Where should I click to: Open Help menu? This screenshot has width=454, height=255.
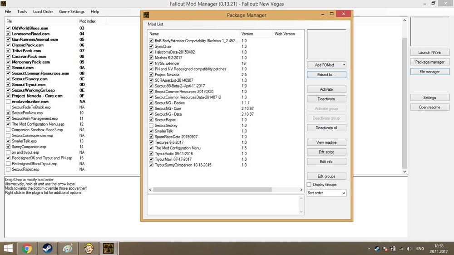[95, 12]
